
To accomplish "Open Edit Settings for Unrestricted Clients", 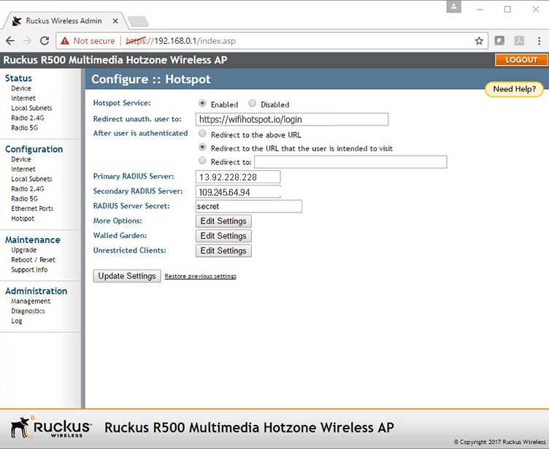I will click(x=223, y=251).
